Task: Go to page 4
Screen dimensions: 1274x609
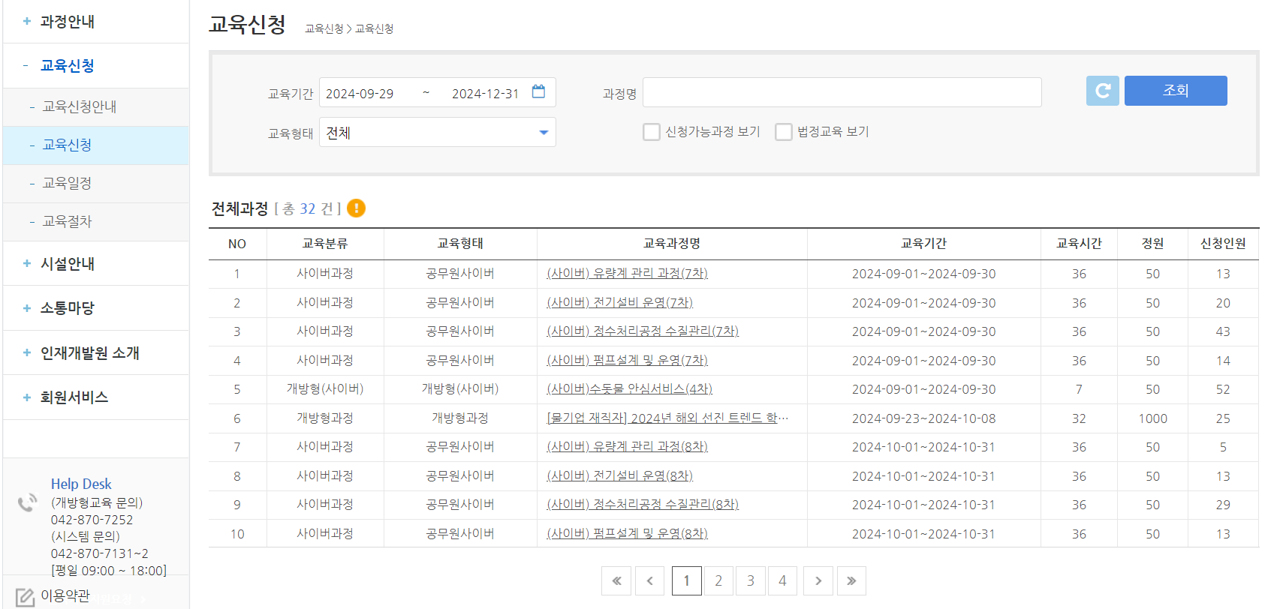Action: 783,580
